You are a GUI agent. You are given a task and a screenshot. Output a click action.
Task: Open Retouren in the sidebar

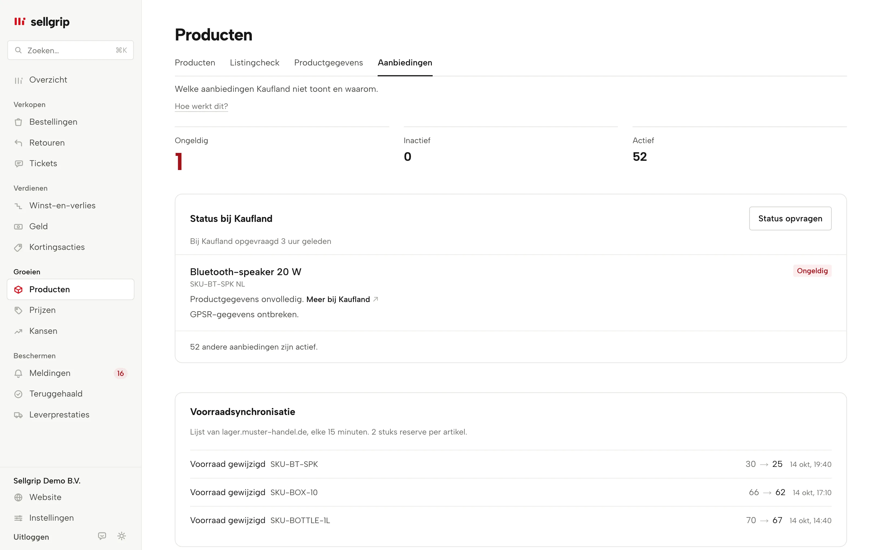(x=71, y=143)
